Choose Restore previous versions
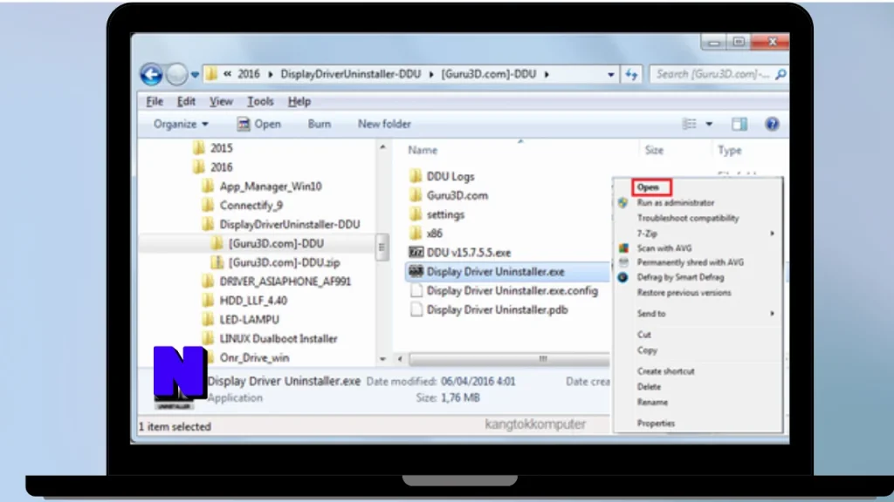The height and width of the screenshot is (502, 894). [x=684, y=293]
